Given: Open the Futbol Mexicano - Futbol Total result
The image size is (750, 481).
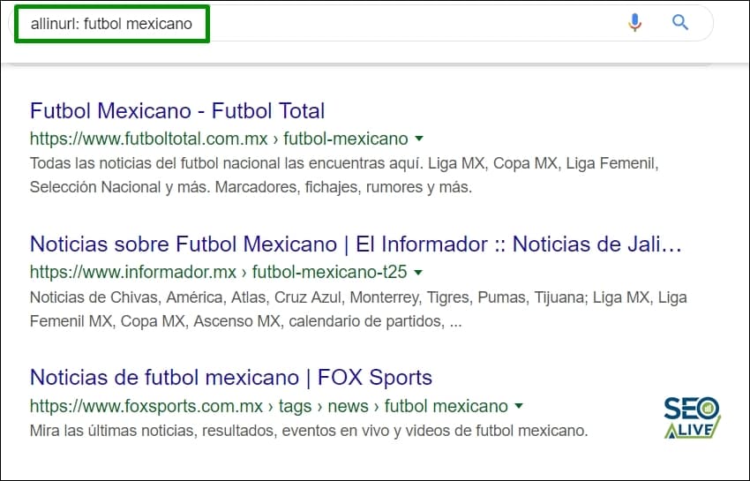Looking at the screenshot, I should 177,110.
